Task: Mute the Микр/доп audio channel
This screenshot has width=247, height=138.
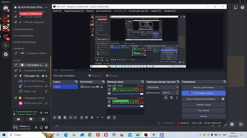Action: (x=109, y=106)
